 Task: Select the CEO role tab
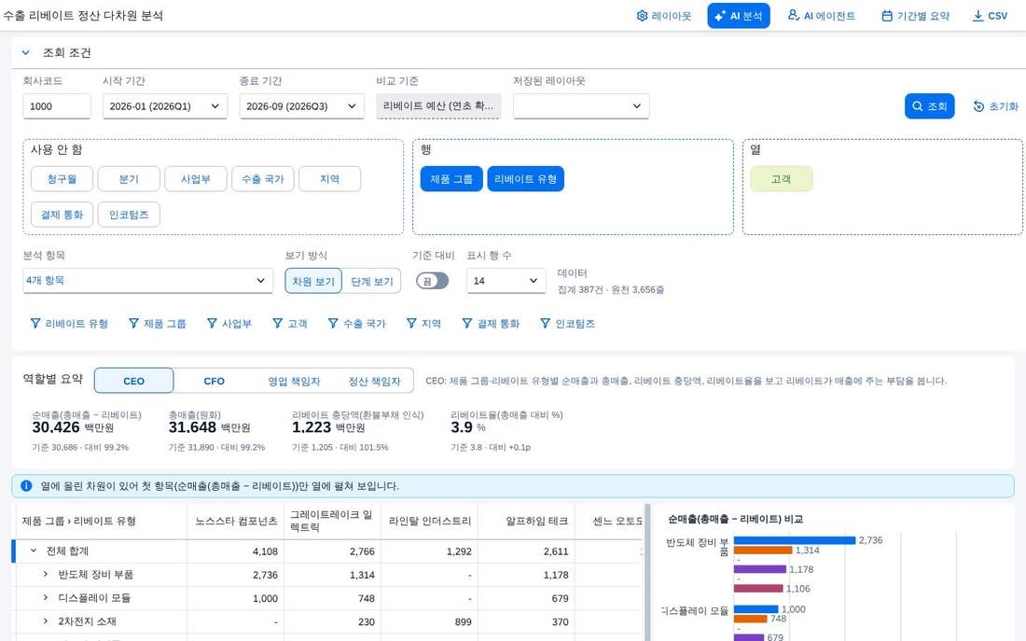pyautogui.click(x=133, y=381)
